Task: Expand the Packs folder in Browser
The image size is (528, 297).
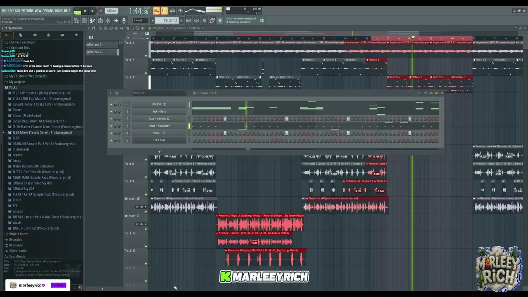Action: coord(13,87)
